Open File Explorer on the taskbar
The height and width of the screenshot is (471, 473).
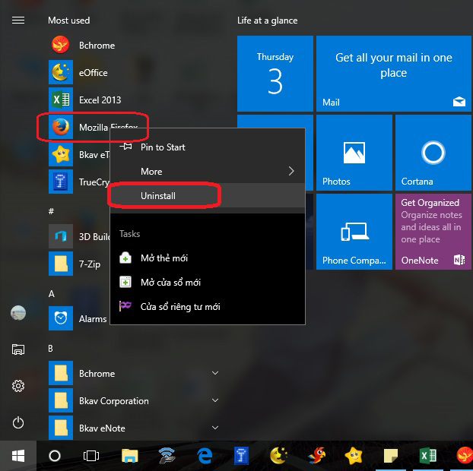[x=130, y=456]
